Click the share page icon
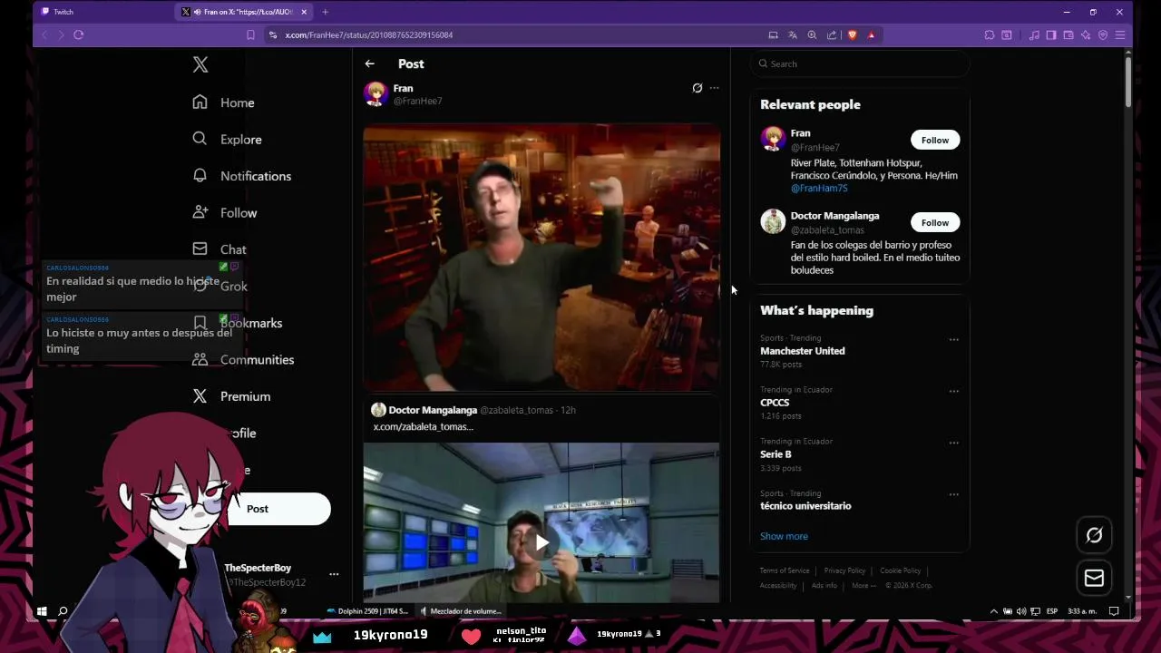 832,34
